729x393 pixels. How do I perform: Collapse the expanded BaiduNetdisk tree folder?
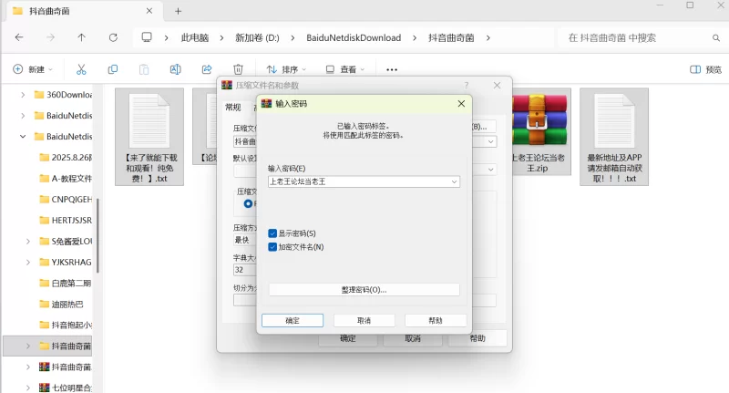[23, 137]
